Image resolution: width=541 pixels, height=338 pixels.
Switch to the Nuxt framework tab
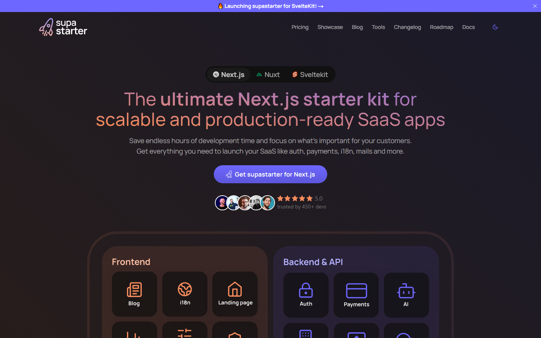click(x=268, y=74)
